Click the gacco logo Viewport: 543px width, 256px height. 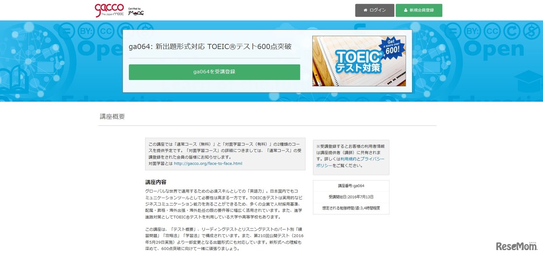109,10
